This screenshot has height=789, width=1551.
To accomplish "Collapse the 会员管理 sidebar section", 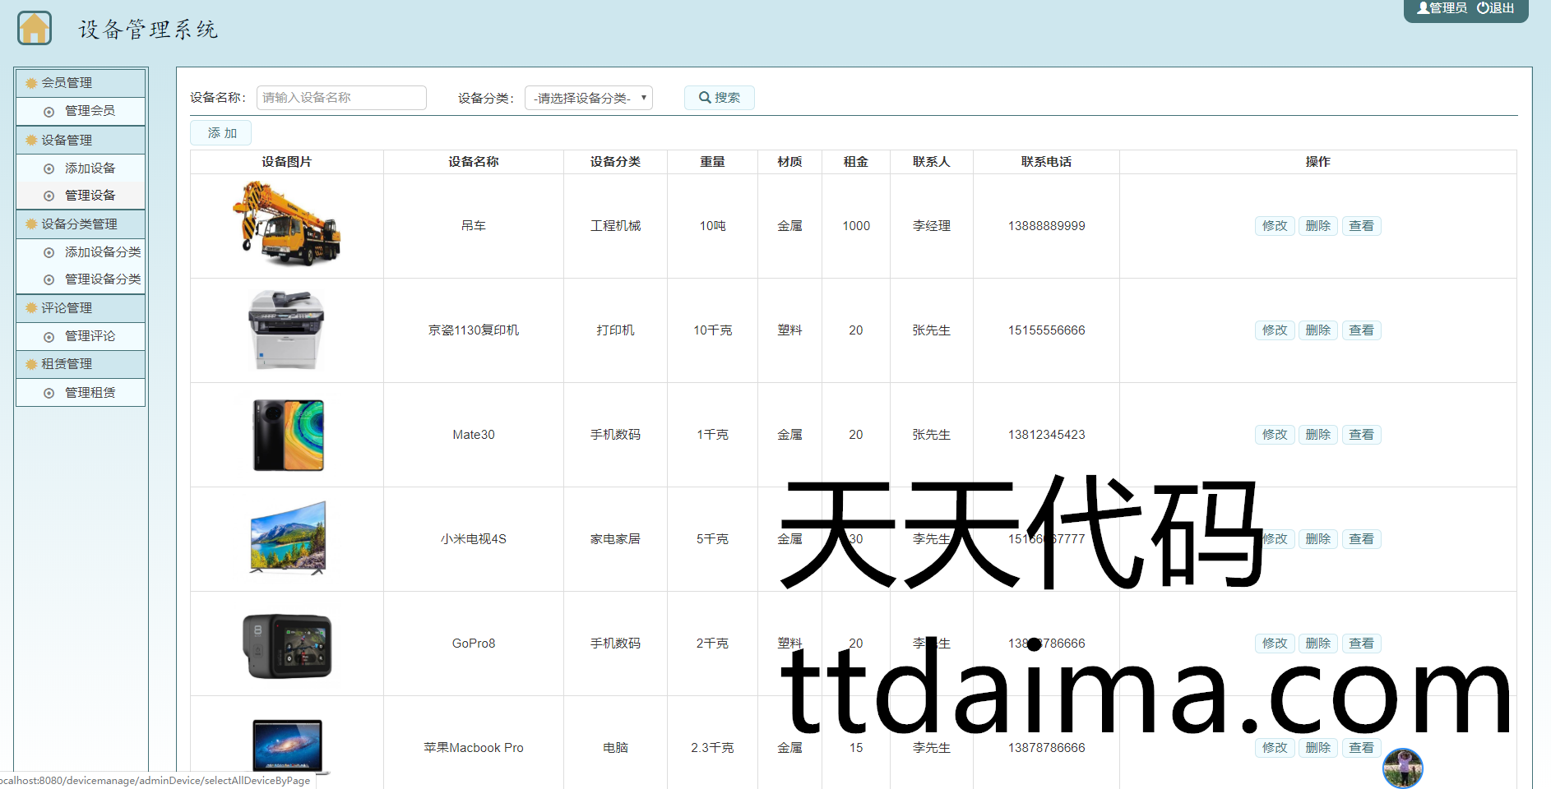I will click(81, 83).
